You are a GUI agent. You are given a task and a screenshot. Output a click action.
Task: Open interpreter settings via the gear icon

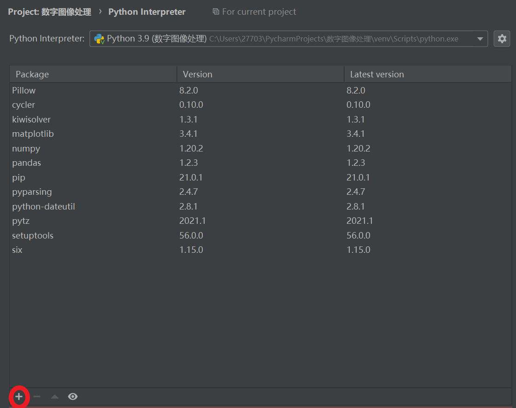coord(502,39)
